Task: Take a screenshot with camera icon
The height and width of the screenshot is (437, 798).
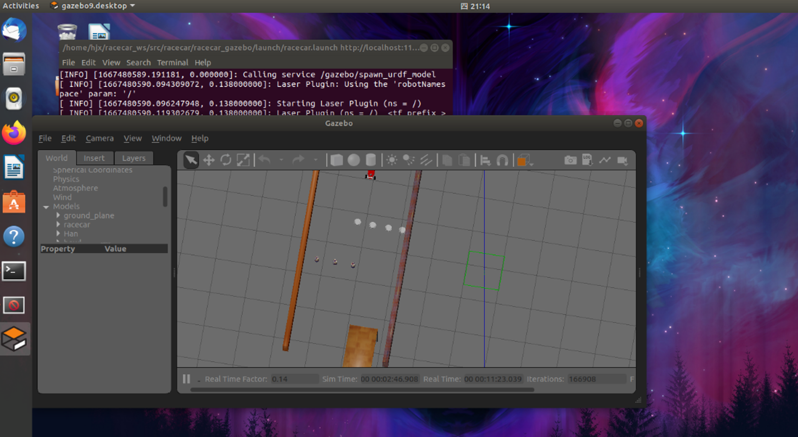Action: pos(570,160)
